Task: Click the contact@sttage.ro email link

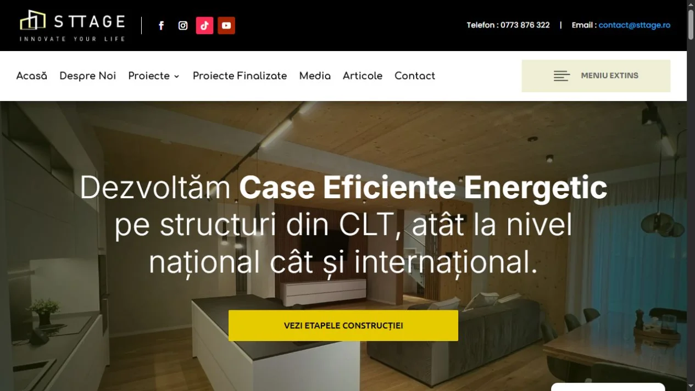Action: [x=635, y=25]
